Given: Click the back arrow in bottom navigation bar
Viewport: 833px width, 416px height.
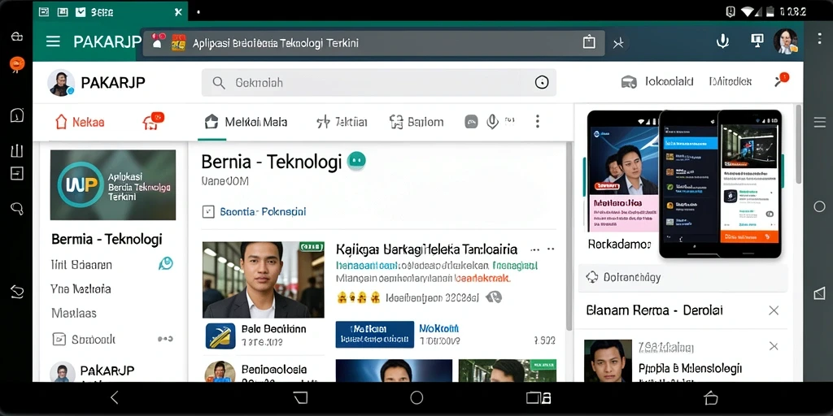Looking at the screenshot, I should pyautogui.click(x=114, y=397).
